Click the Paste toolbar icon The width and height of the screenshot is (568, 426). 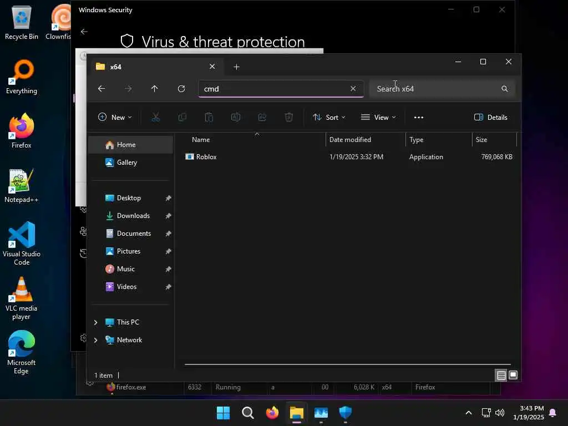tap(209, 118)
